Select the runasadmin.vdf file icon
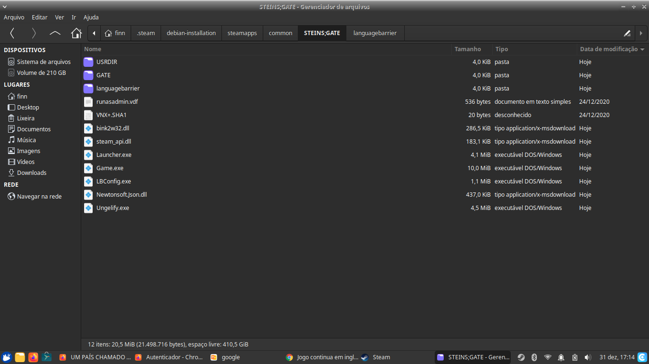Viewport: 649px width, 364px height. point(88,102)
